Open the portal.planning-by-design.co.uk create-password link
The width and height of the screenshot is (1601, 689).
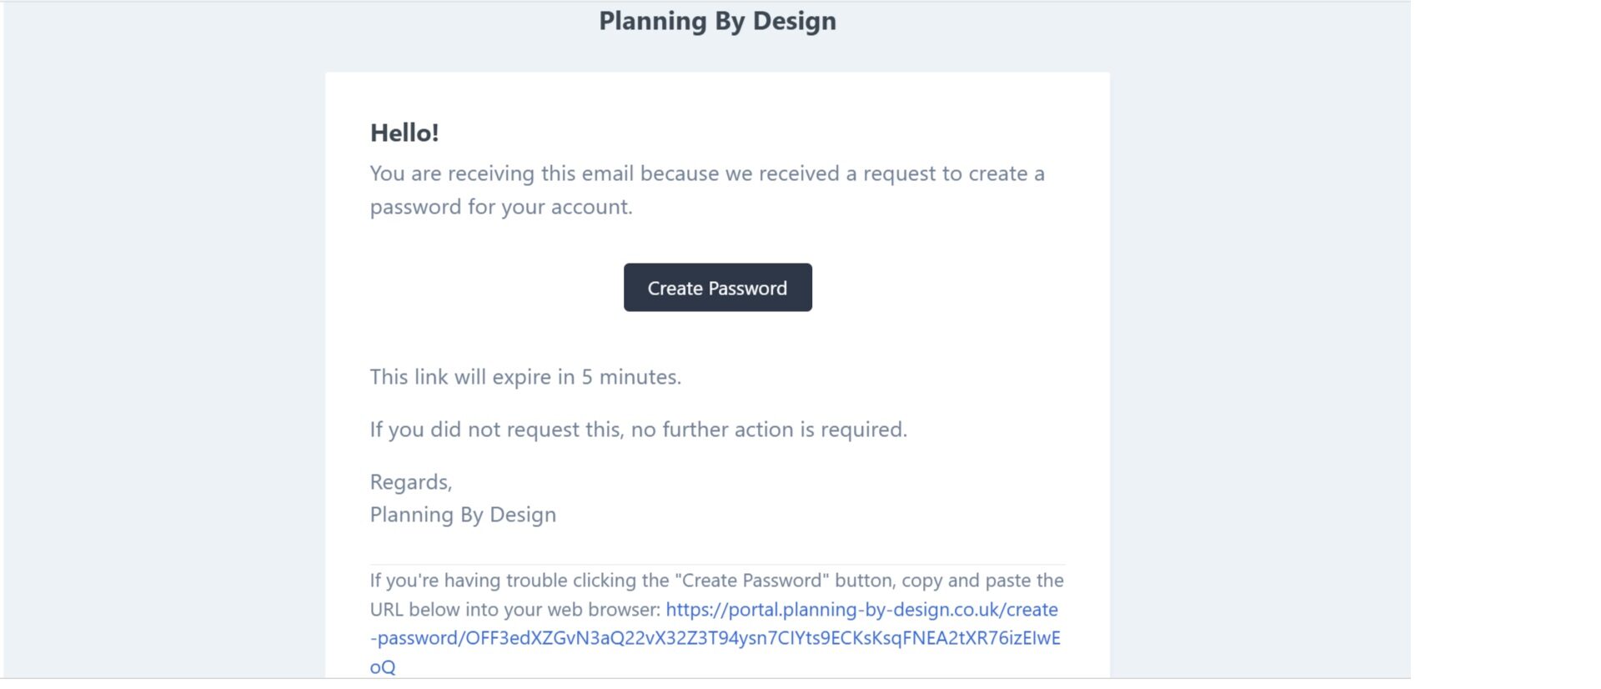pos(861,610)
